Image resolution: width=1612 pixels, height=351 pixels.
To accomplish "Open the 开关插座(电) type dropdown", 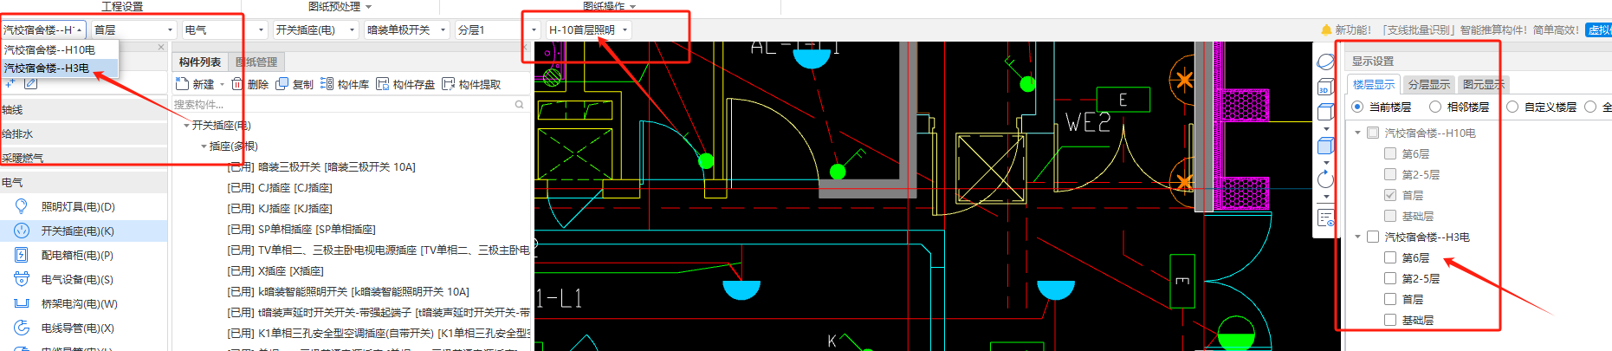I will point(315,29).
